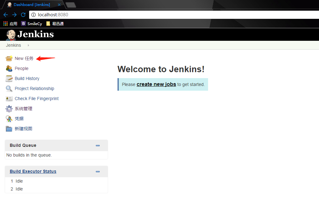
Task: Collapse the Build Executor Status panel
Action: point(98,172)
